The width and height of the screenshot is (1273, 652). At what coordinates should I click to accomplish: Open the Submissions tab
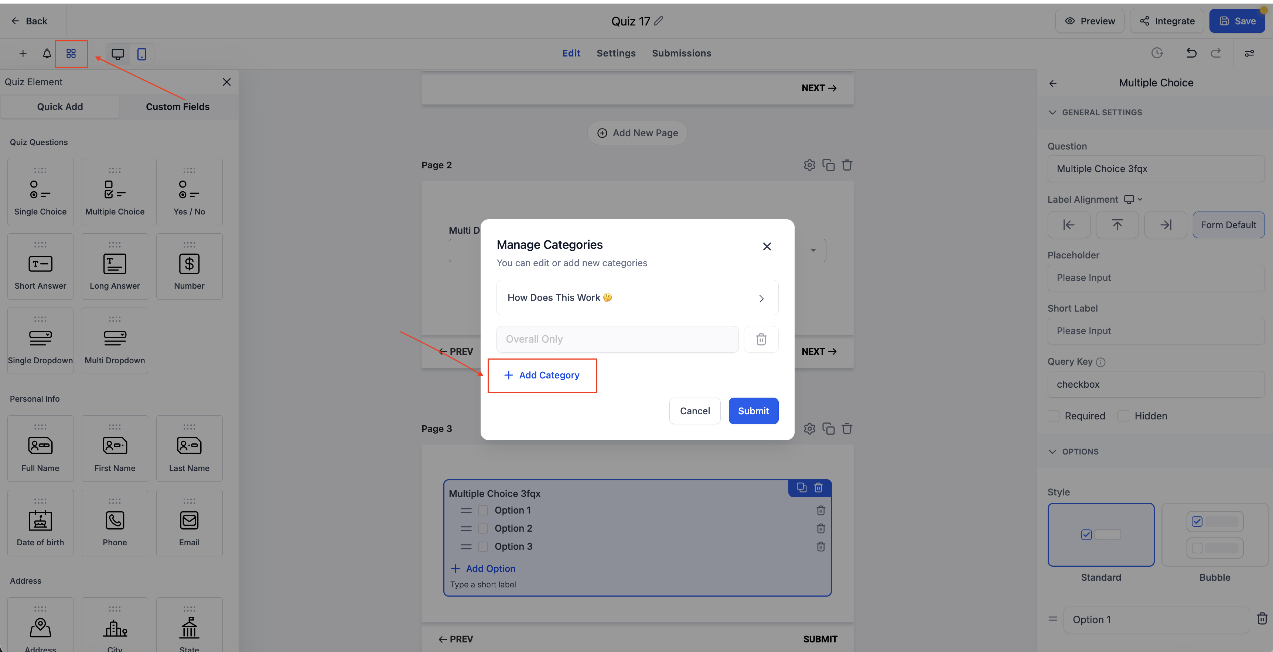pyautogui.click(x=681, y=53)
